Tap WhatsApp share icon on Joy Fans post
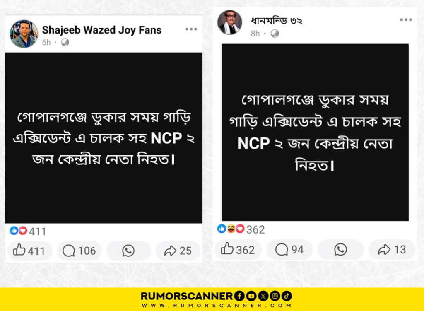Viewport: 424px width, 311px height. pos(128,251)
